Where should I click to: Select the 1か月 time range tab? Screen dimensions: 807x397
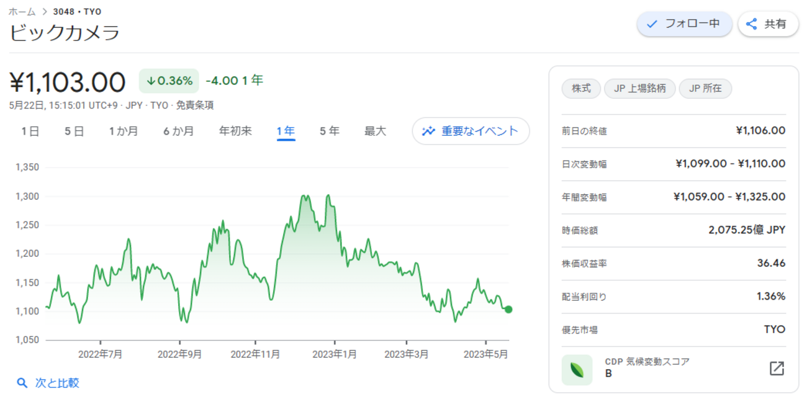[x=124, y=131]
